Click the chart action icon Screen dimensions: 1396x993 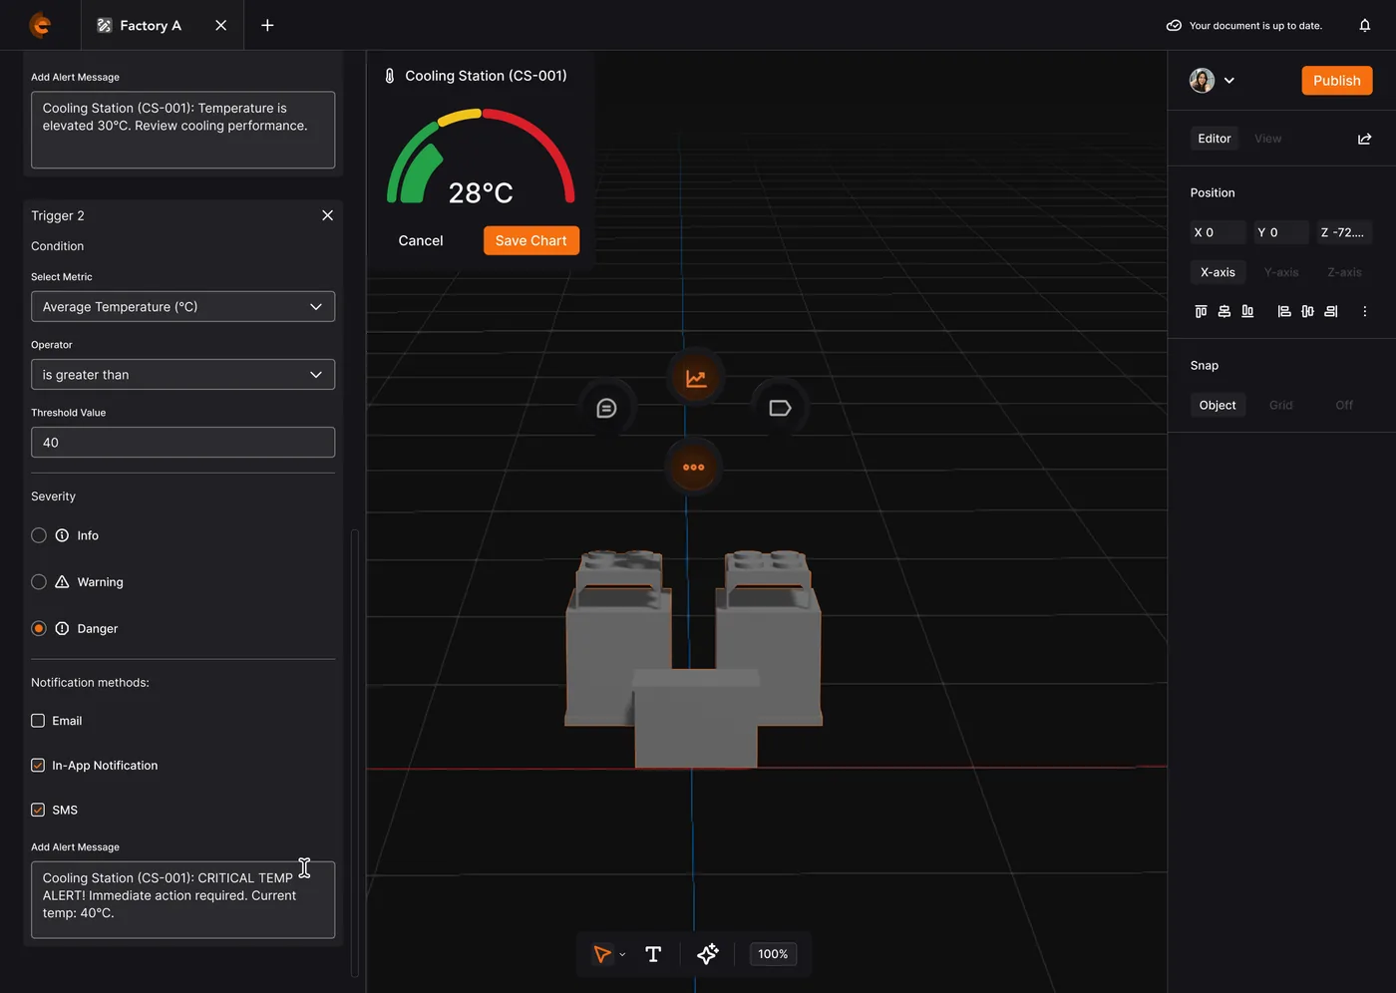696,378
